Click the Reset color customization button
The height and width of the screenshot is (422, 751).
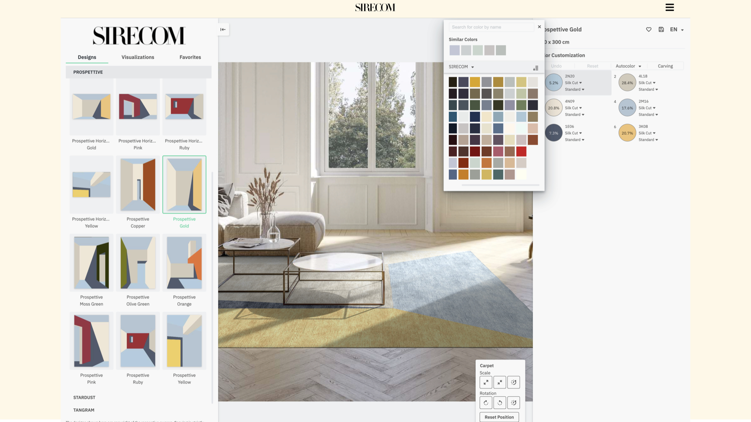point(593,65)
